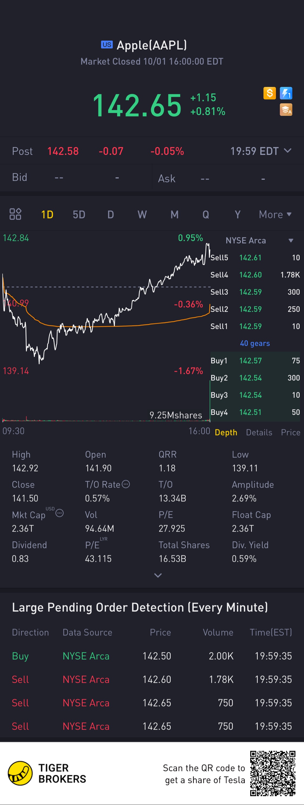Tap the orange dollar sign icon
The height and width of the screenshot is (805, 304).
coord(269,93)
